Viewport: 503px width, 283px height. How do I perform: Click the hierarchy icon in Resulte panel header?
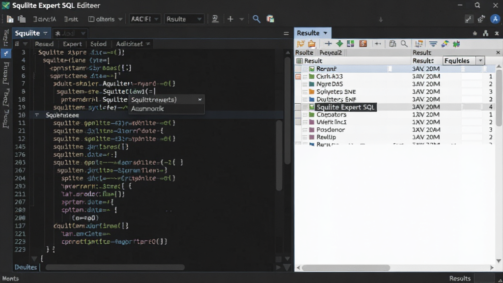(x=486, y=33)
